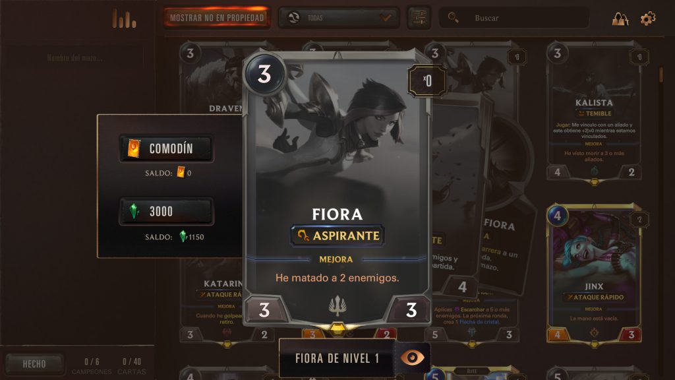
Task: Open the deck statistics bars icon
Action: click(124, 18)
